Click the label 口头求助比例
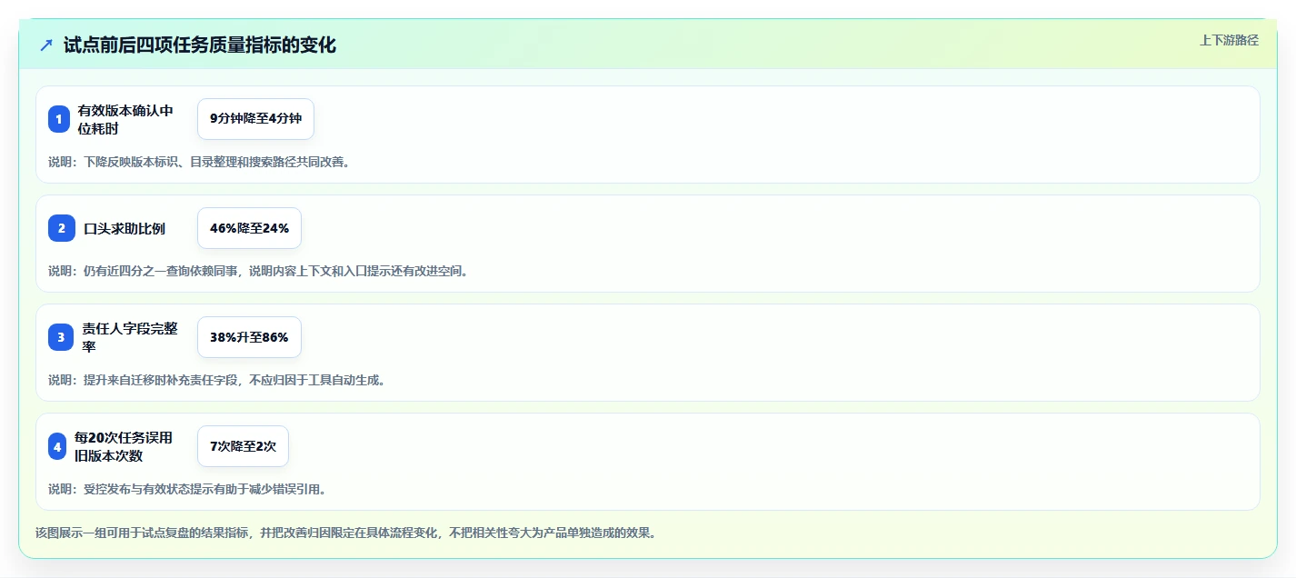The width and height of the screenshot is (1296, 578). point(125,228)
